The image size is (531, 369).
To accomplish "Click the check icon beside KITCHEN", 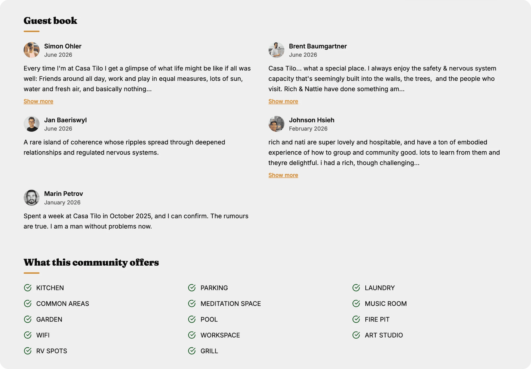I will tap(28, 288).
